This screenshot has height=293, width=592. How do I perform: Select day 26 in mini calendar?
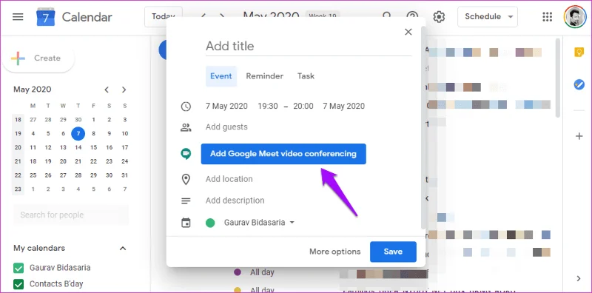click(x=48, y=175)
